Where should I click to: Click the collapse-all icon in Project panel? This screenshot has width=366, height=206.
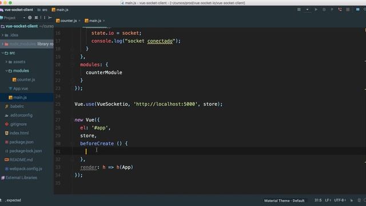click(x=36, y=18)
